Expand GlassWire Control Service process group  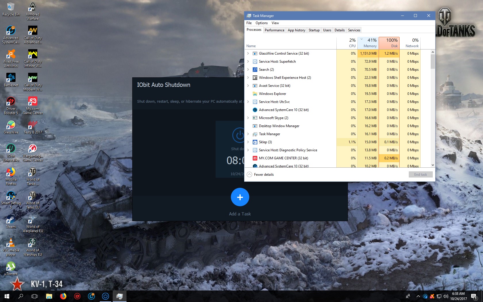[248, 53]
